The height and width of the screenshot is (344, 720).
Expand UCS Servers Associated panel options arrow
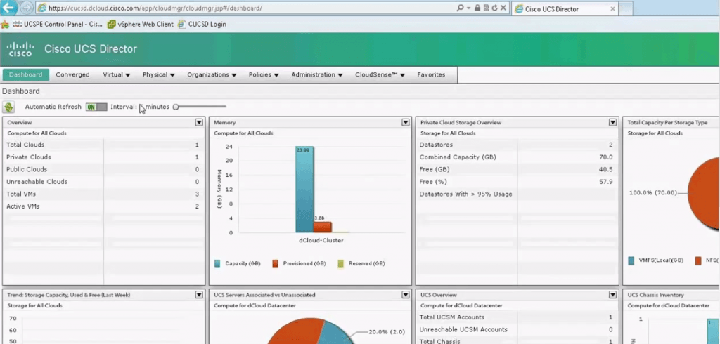pos(406,295)
